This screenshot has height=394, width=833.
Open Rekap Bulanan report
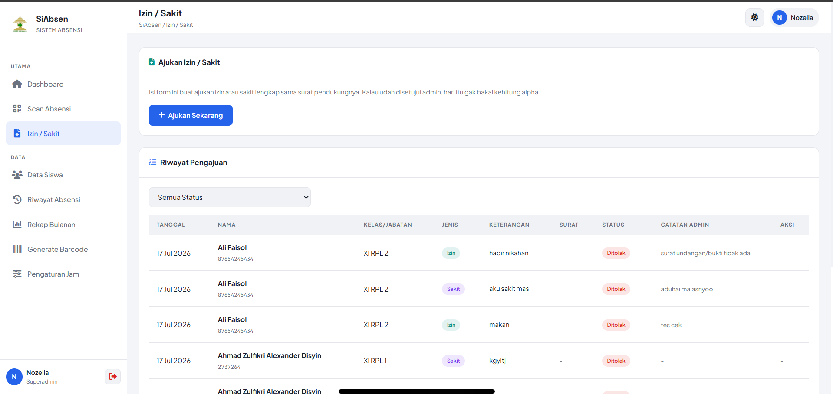coord(63,225)
